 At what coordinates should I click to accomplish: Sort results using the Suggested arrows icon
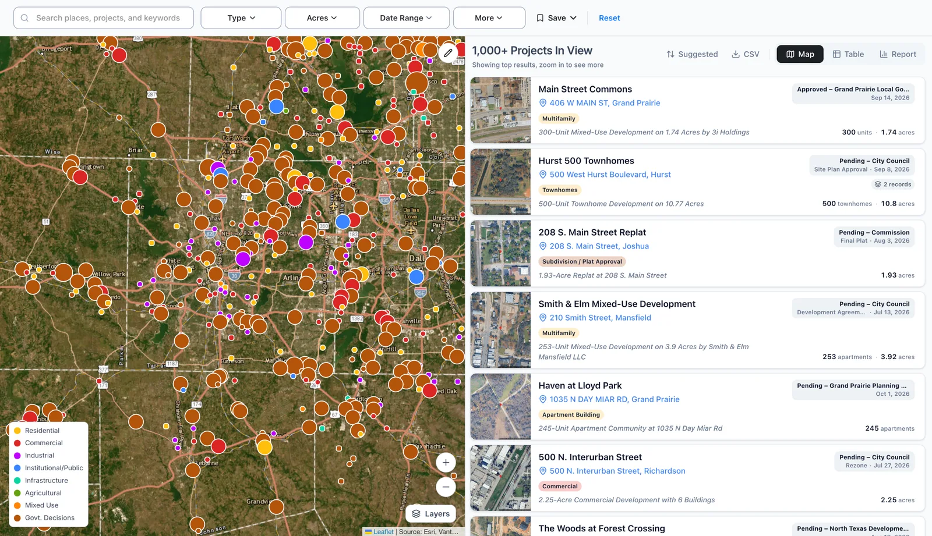(670, 54)
